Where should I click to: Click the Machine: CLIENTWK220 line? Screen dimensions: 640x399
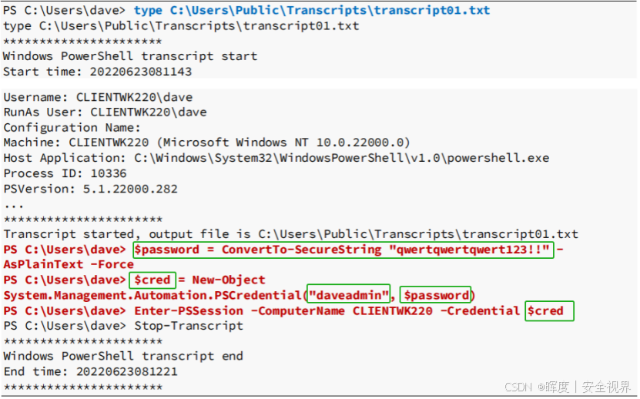(x=206, y=142)
